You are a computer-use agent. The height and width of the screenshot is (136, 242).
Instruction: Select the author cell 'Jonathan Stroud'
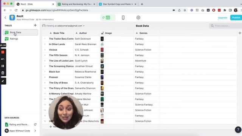(x=87, y=66)
